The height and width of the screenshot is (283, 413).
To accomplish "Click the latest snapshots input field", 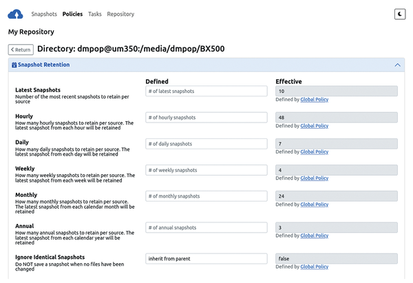I will [206, 91].
